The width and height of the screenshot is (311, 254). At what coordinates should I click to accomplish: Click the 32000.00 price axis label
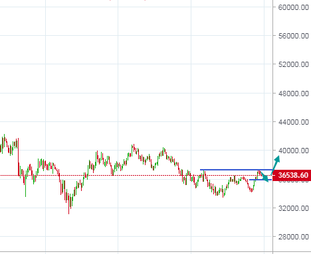coord(293,208)
